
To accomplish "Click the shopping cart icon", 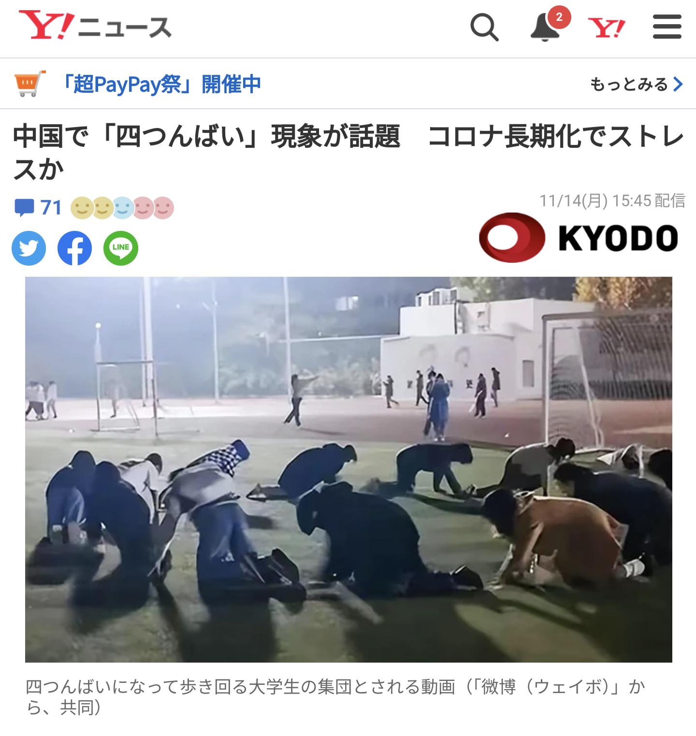I will (30, 84).
